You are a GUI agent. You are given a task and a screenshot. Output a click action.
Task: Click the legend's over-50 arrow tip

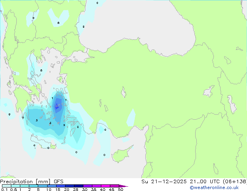pyautogui.click(x=123, y=186)
